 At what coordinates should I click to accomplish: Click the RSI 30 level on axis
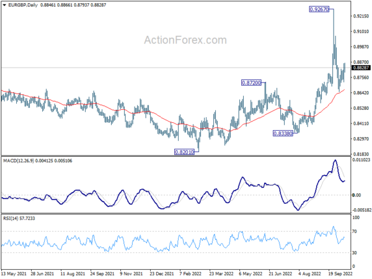point(353,253)
